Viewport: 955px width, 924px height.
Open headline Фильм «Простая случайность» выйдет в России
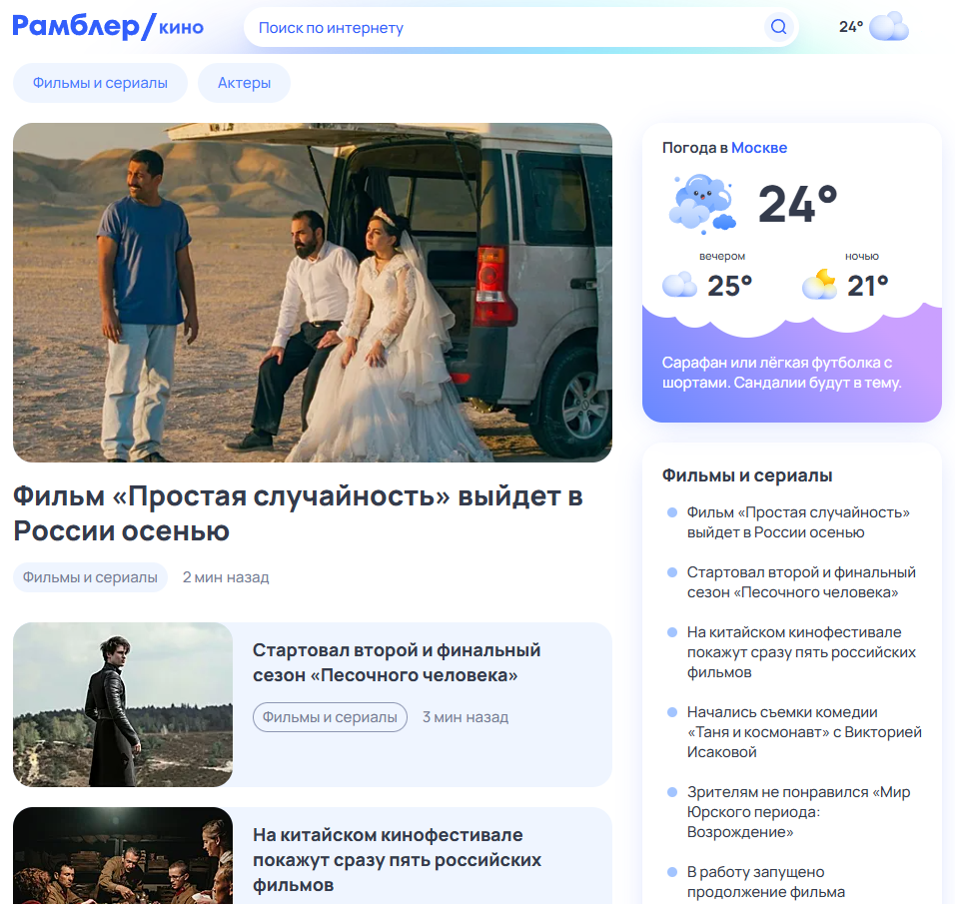point(299,513)
